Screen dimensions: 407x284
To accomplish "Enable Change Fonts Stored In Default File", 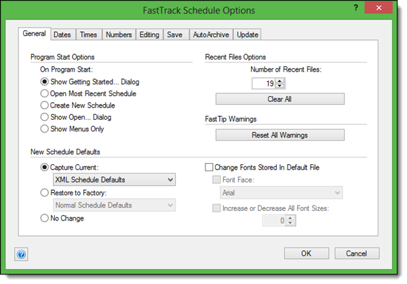I will point(210,167).
